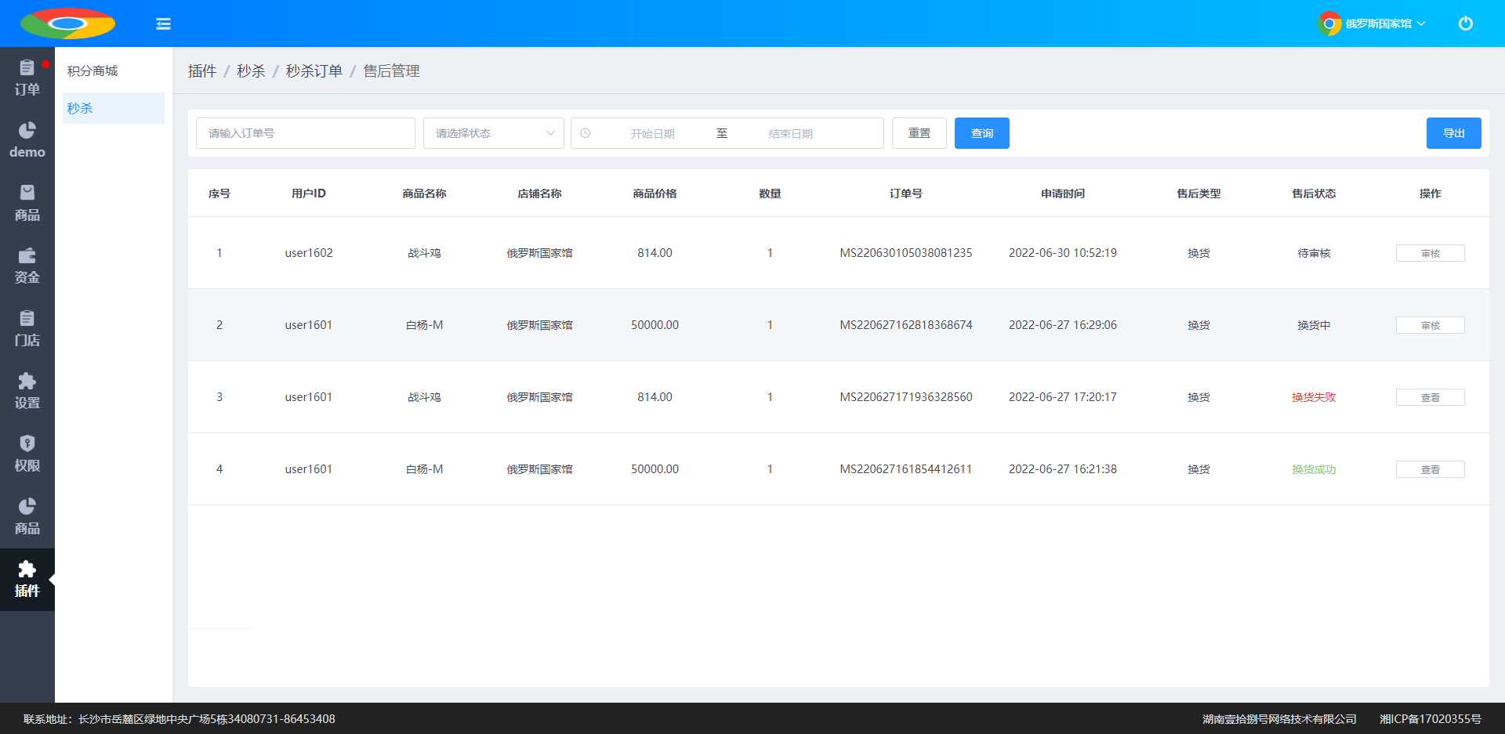Click the clock icon in the date range
This screenshot has width=1505, height=734.
(585, 133)
